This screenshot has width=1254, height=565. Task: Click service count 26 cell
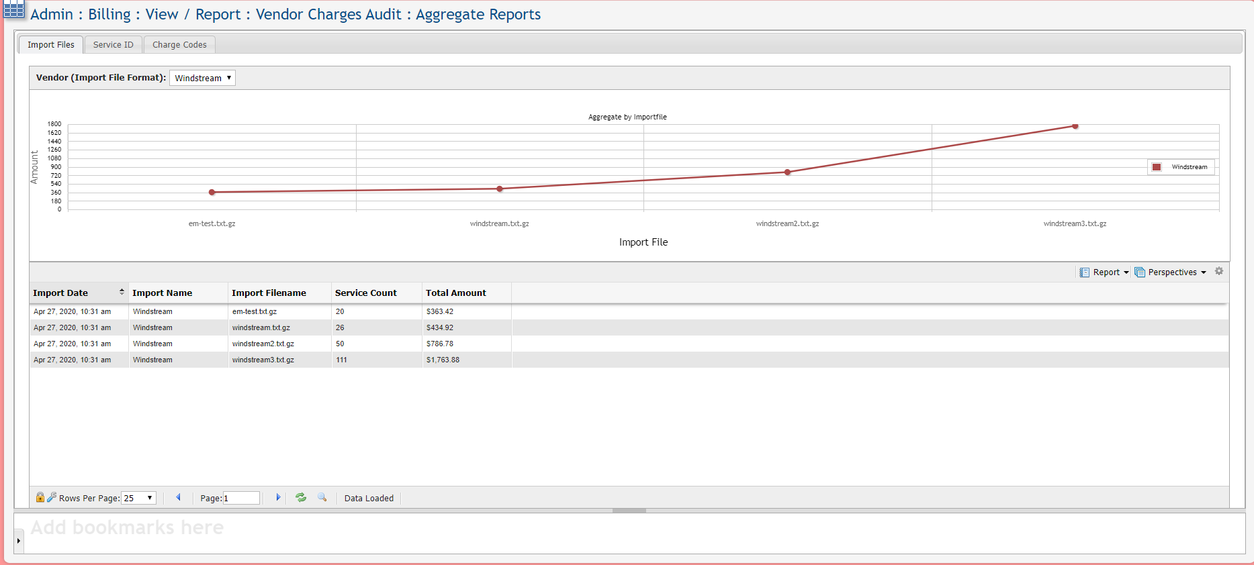377,327
